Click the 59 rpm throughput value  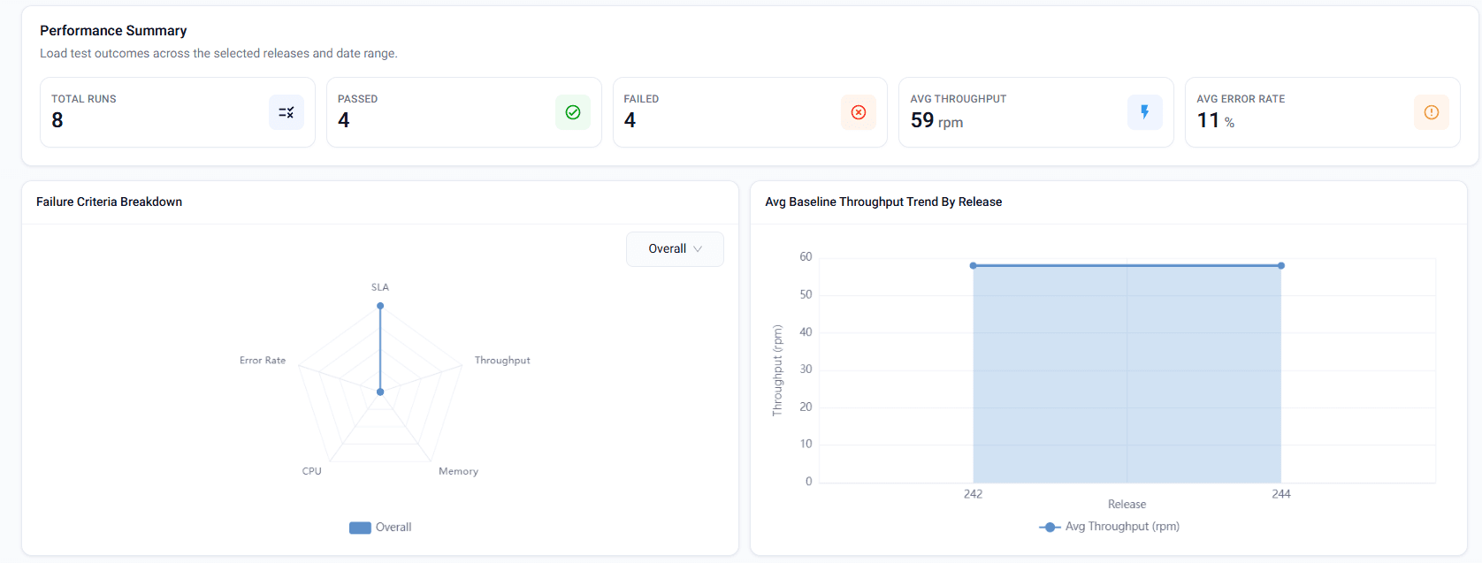pos(936,120)
